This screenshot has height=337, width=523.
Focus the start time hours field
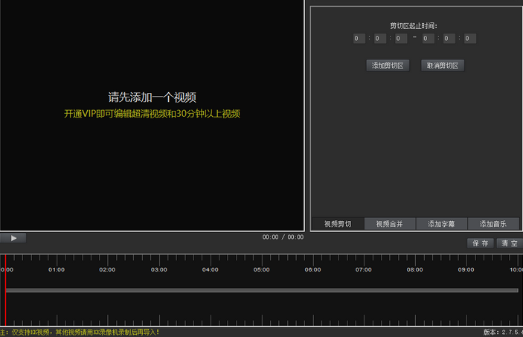(x=359, y=39)
